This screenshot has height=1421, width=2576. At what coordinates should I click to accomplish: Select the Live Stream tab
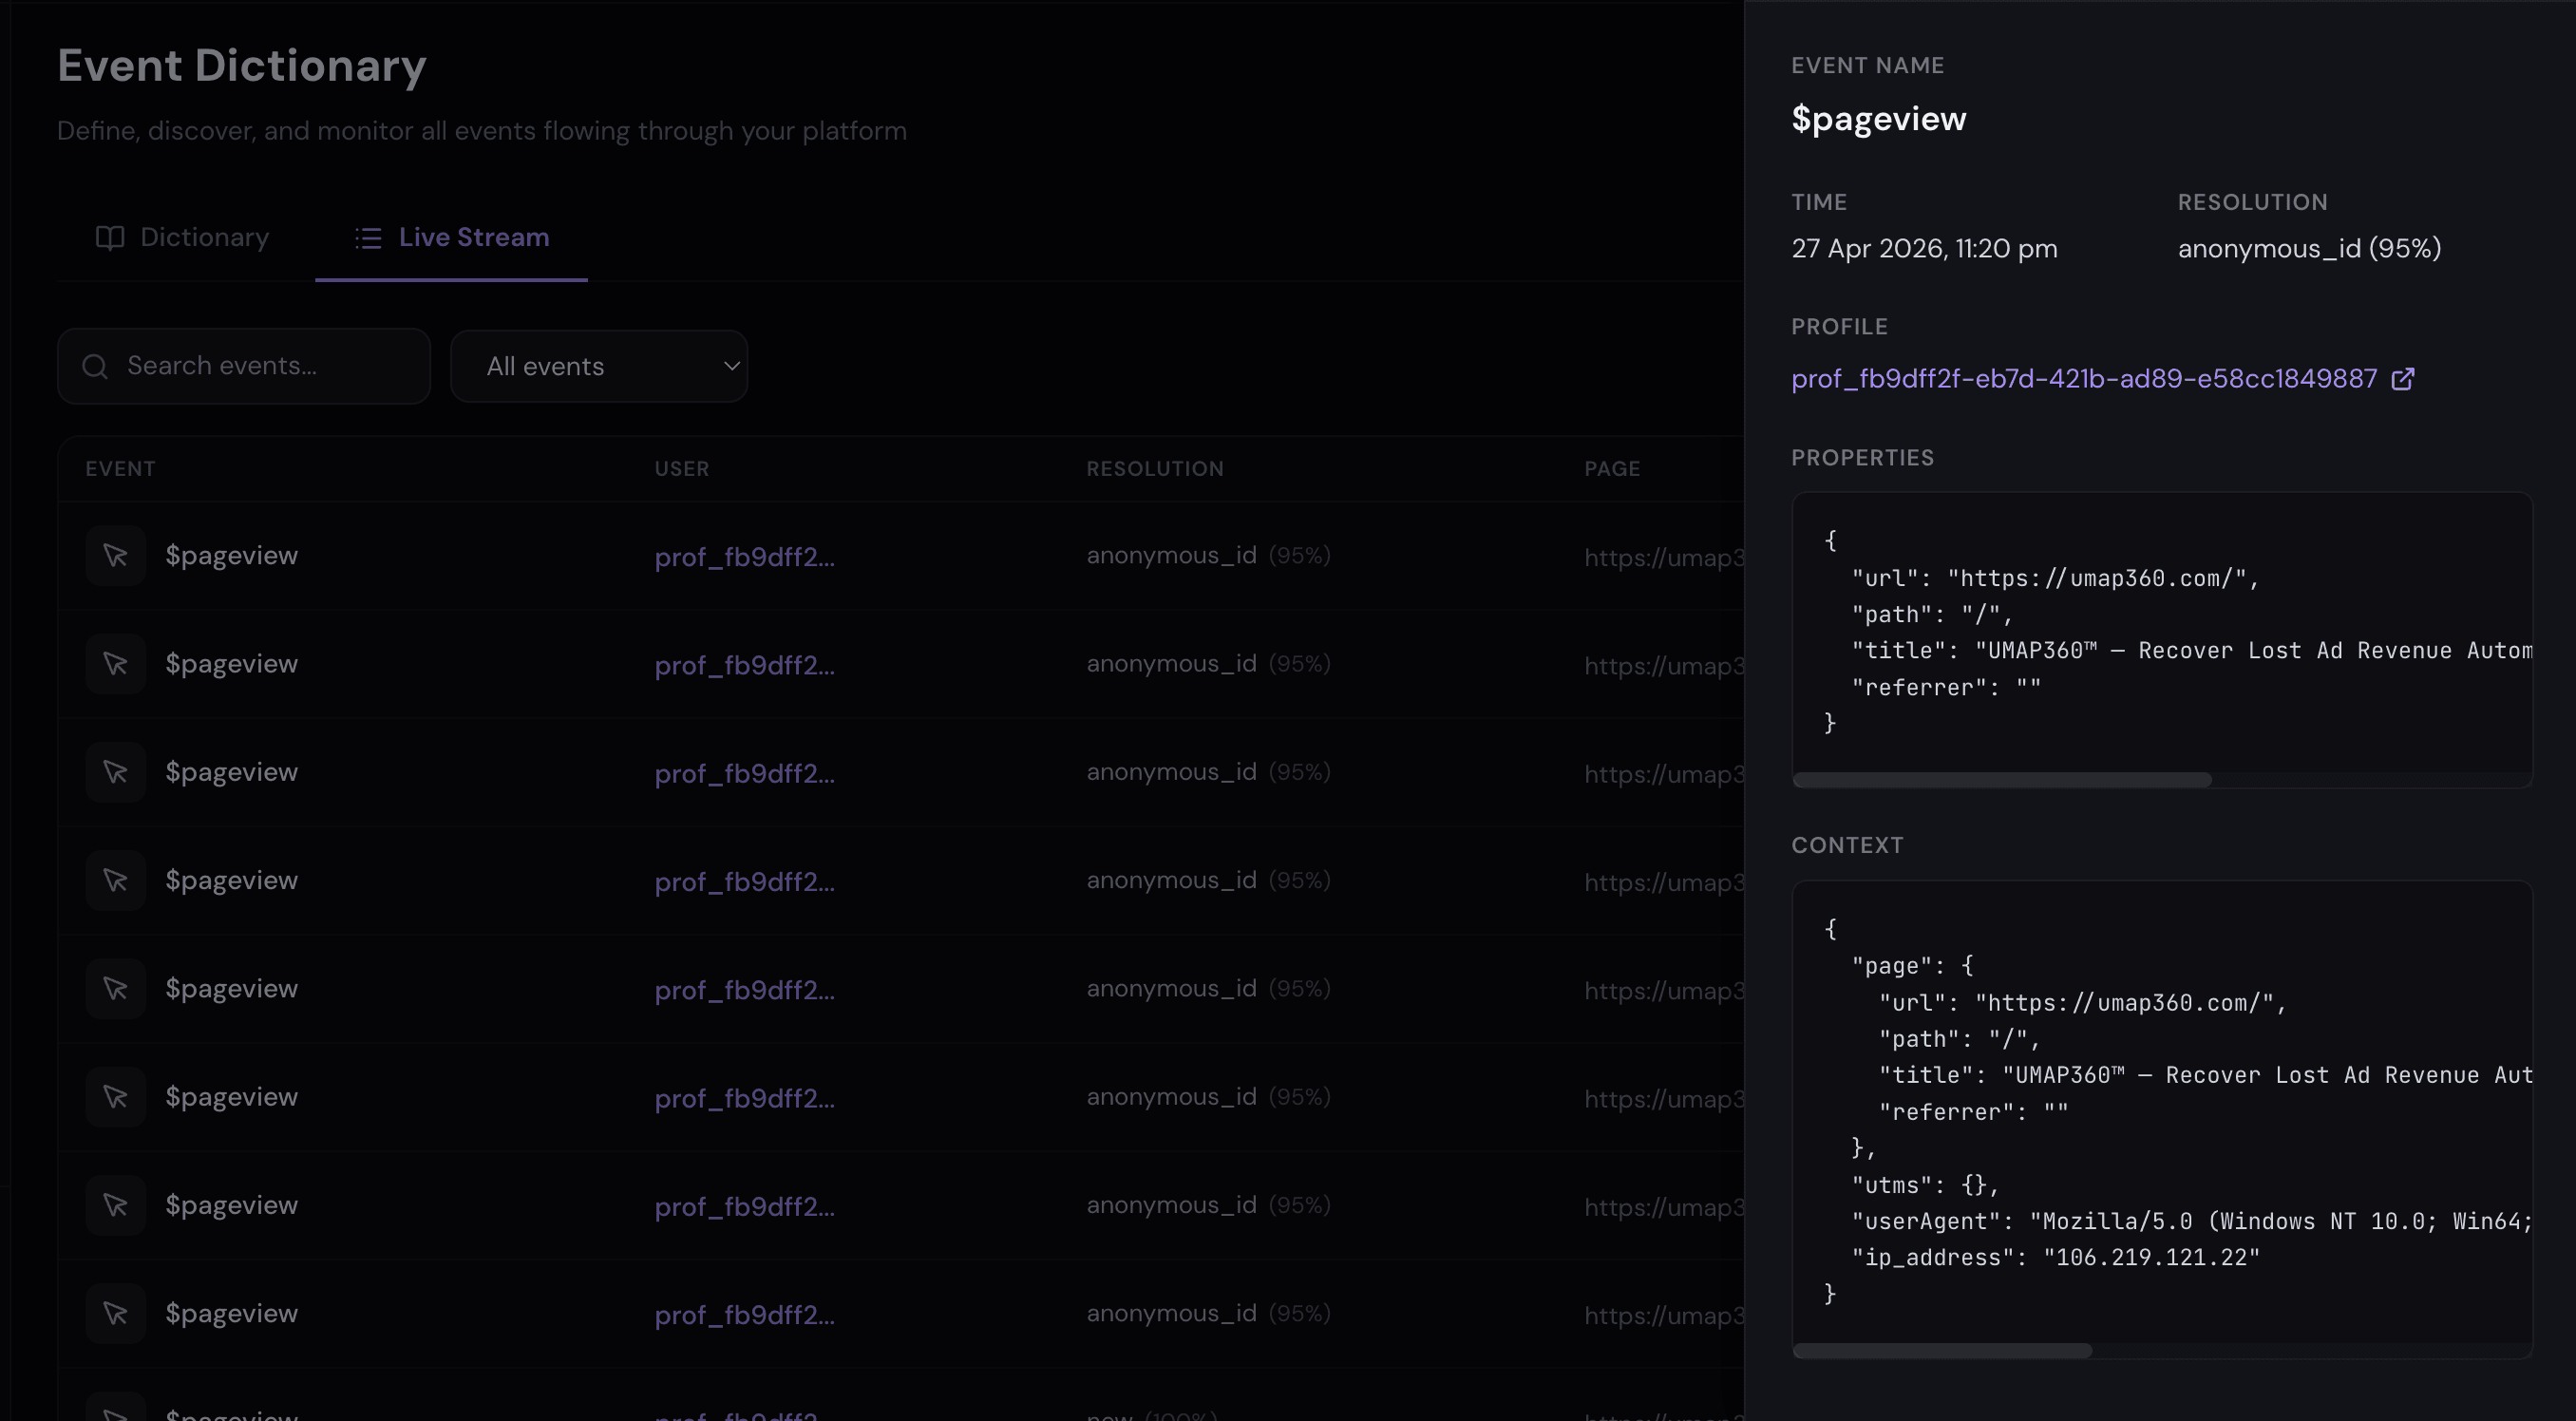tap(451, 237)
